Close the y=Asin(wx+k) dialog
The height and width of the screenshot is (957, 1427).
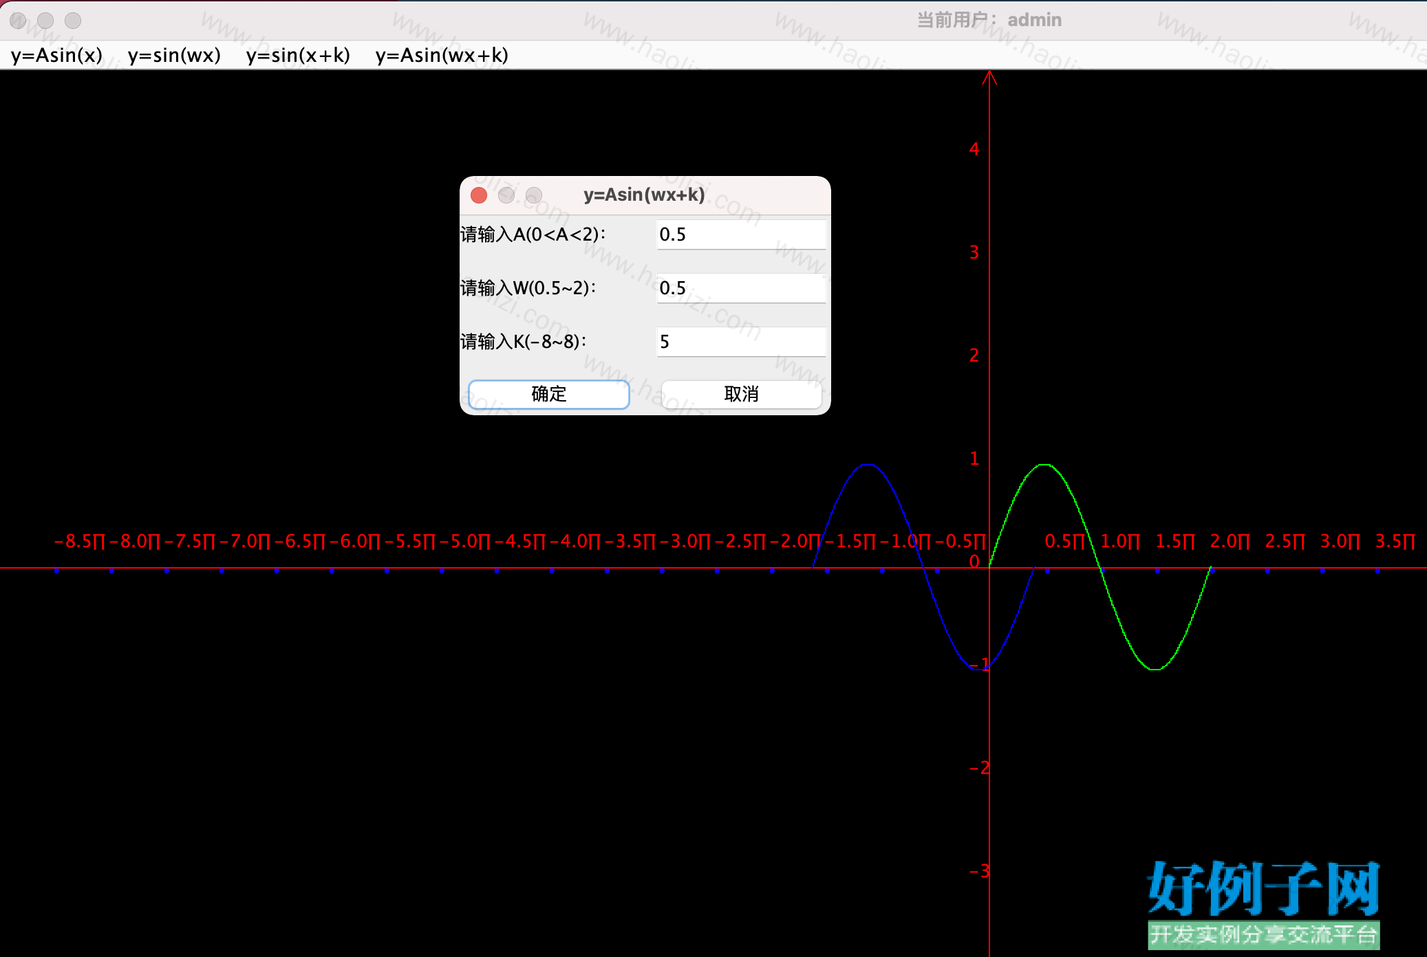pos(479,195)
